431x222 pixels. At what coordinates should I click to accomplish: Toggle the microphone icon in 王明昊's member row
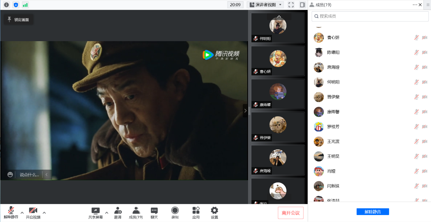point(416,156)
